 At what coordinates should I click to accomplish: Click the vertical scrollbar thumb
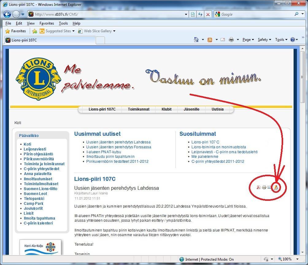(x=302, y=77)
